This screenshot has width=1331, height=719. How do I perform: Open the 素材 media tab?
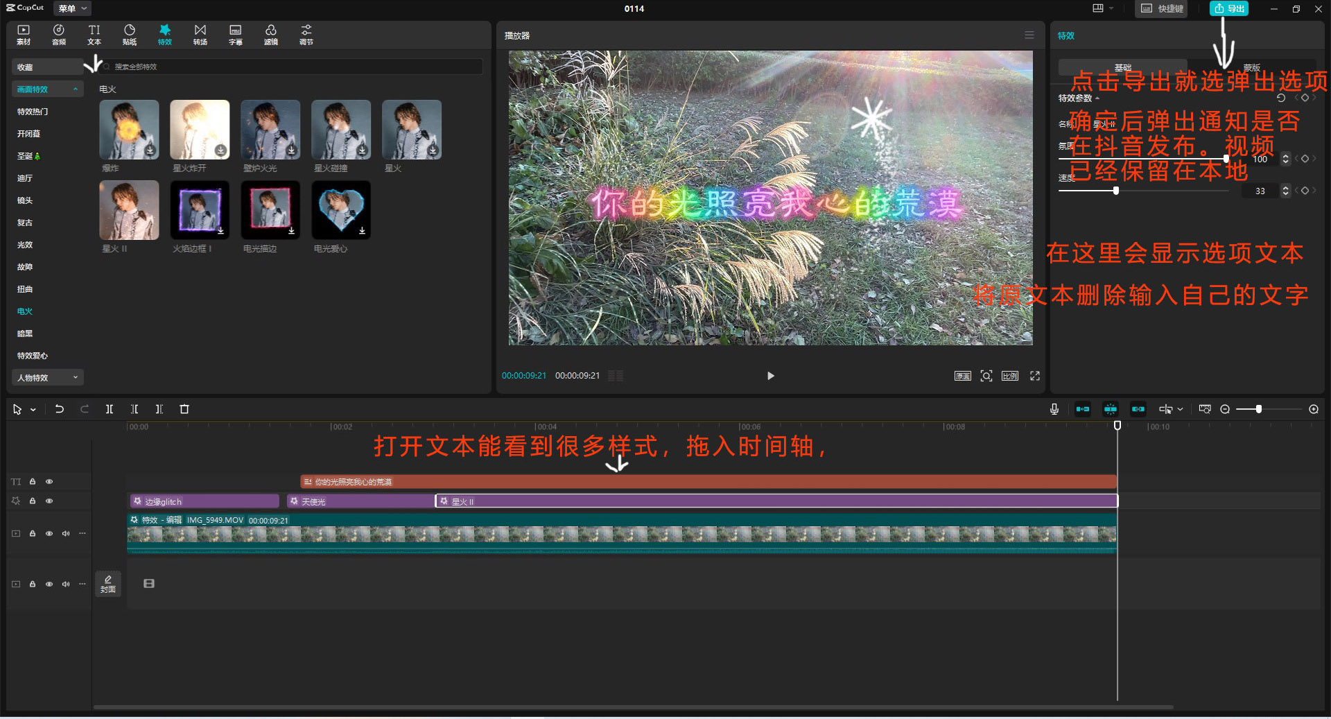coord(24,35)
